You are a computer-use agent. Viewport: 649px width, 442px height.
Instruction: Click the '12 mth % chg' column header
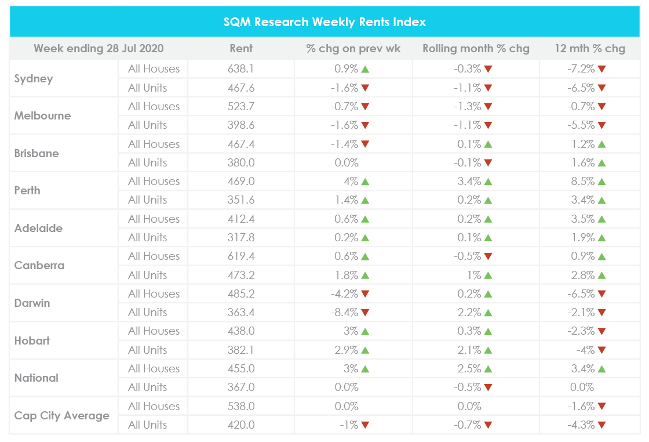590,49
